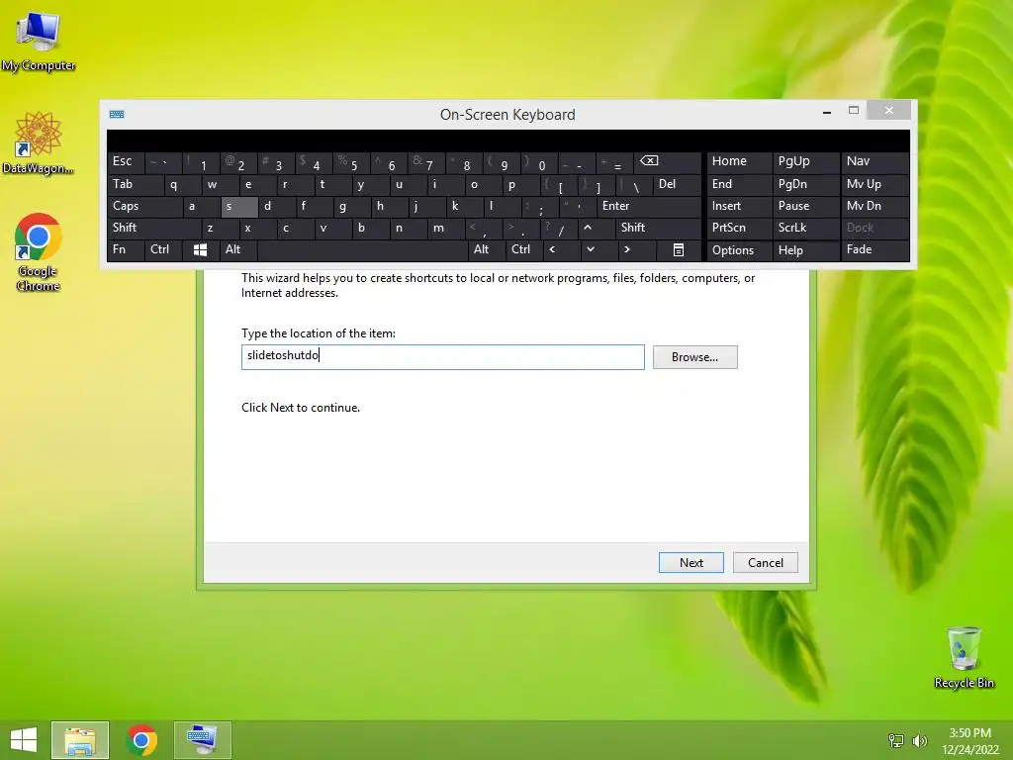Click the Browse... button
This screenshot has width=1013, height=760.
point(694,357)
